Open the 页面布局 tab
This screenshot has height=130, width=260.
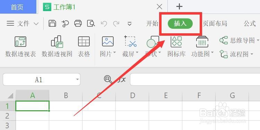[x=215, y=24]
